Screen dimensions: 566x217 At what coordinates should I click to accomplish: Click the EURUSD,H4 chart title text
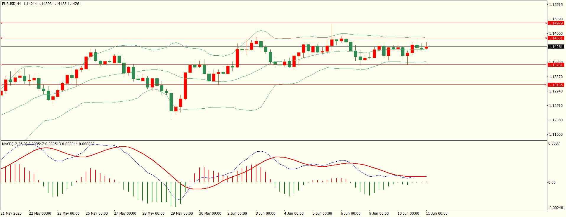[x=12, y=4]
